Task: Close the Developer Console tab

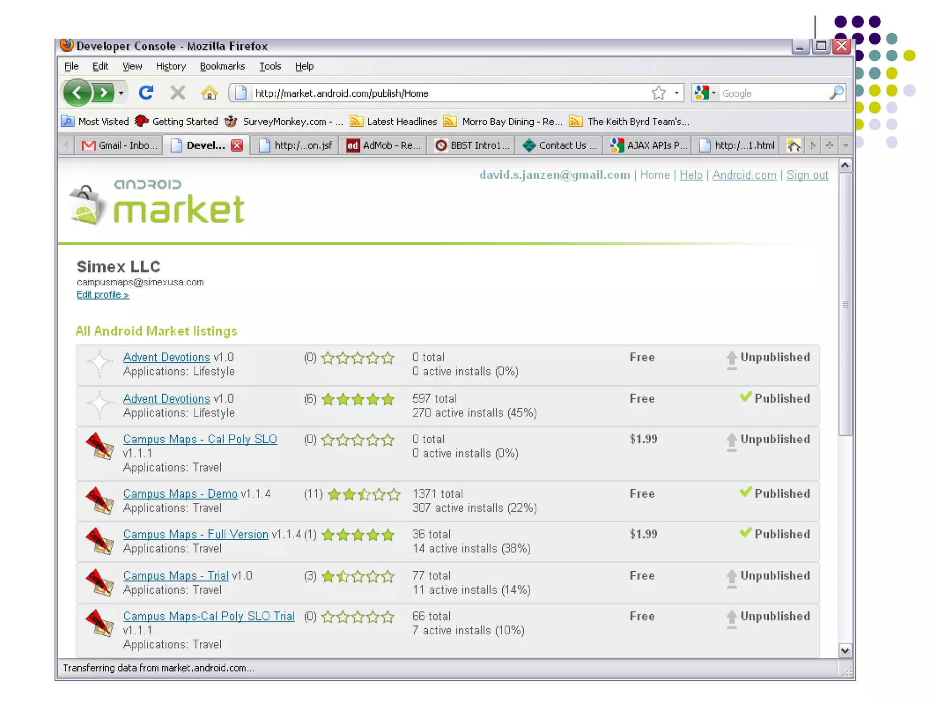Action: click(237, 145)
